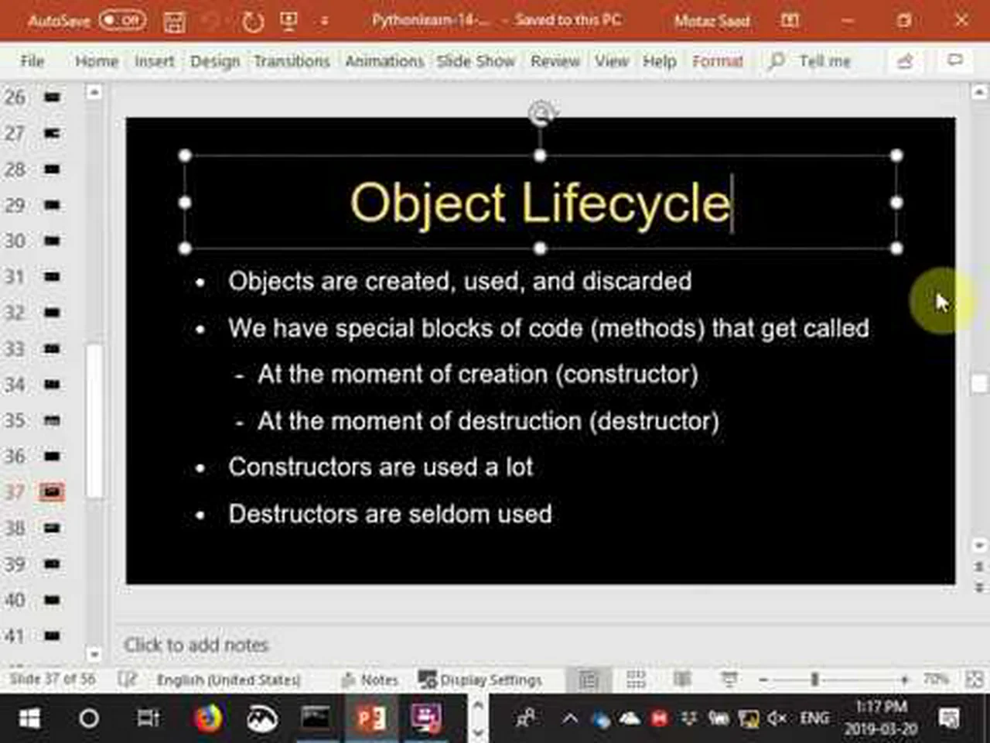
Task: Switch to the Transitions tab
Action: tap(292, 60)
